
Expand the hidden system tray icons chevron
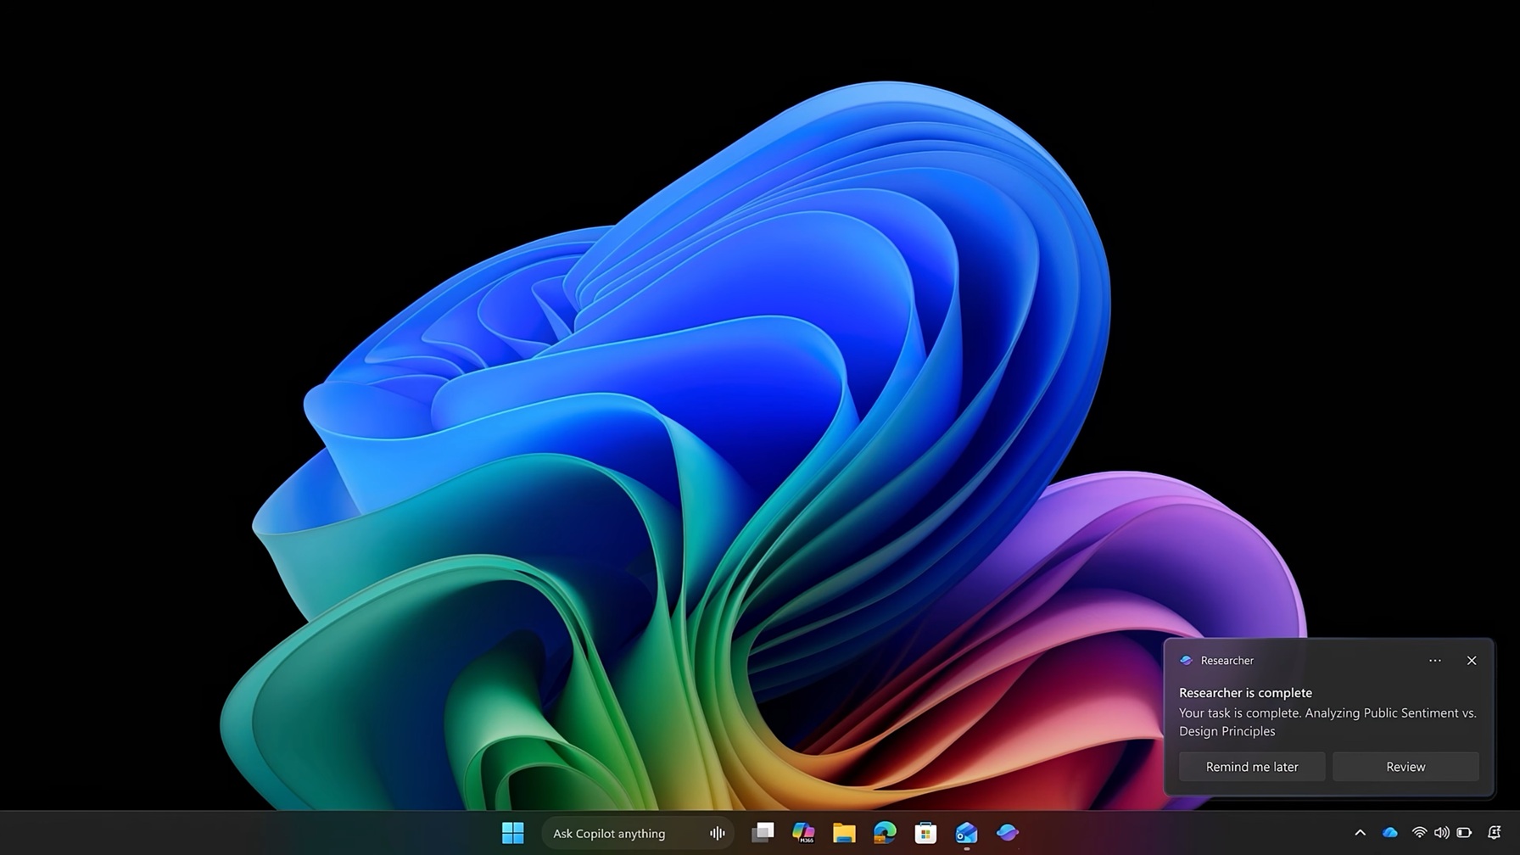coord(1360,833)
